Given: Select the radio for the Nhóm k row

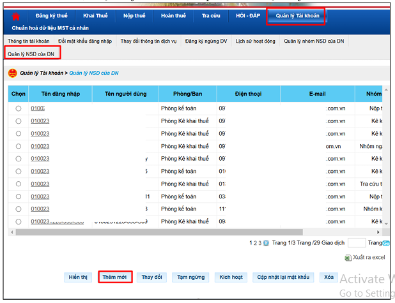Looking at the screenshot, I should tap(19, 209).
